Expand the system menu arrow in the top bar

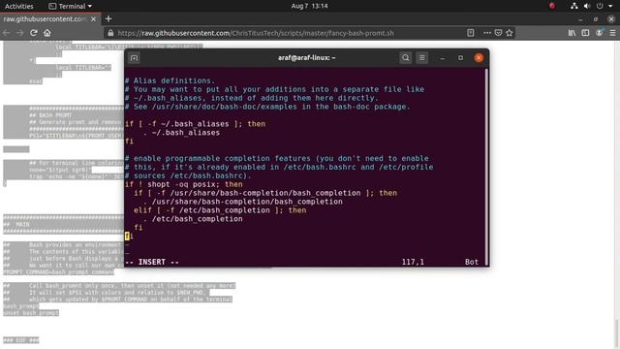(x=610, y=6)
